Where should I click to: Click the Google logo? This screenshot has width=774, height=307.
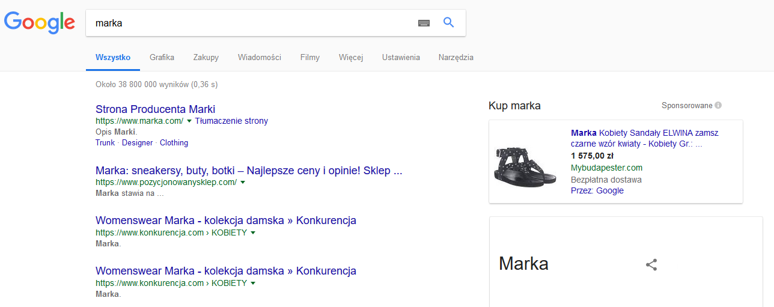pos(40,22)
